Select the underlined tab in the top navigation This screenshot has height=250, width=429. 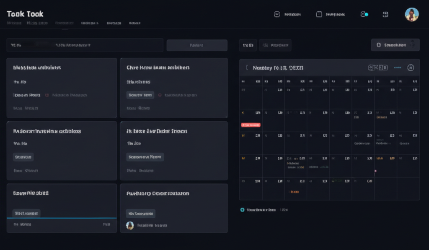click(64, 23)
